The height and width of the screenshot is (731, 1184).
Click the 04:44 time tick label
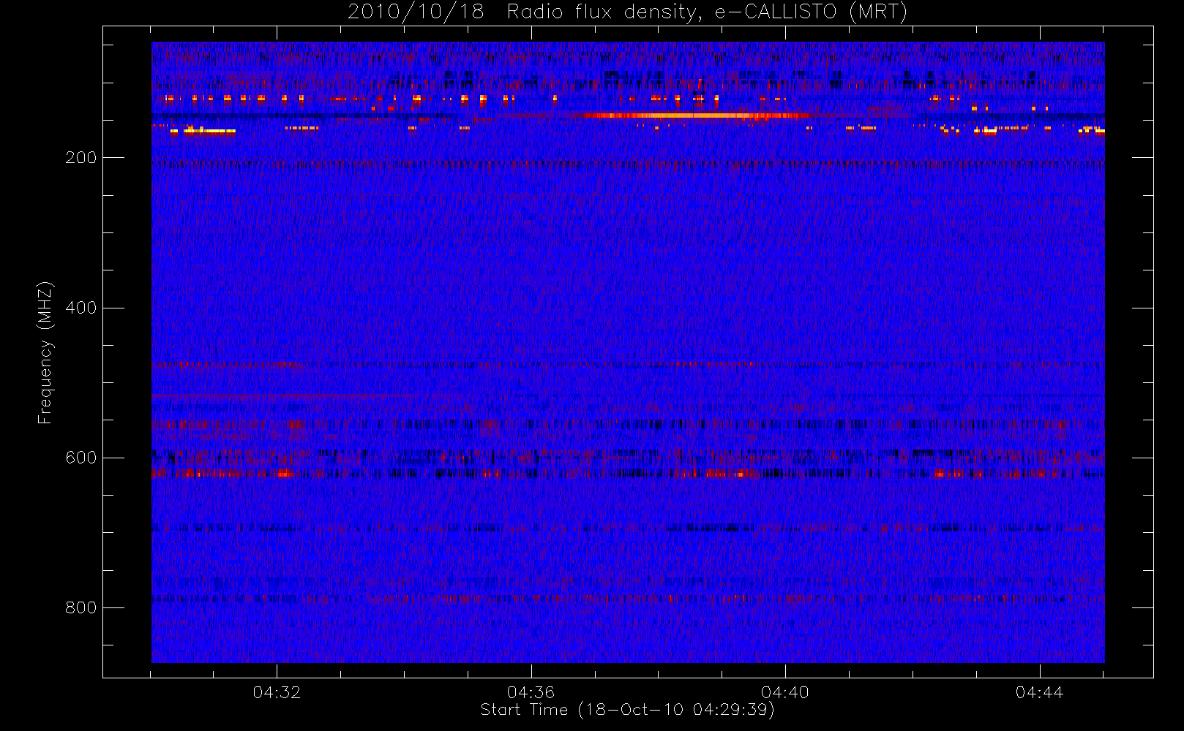tap(1039, 692)
